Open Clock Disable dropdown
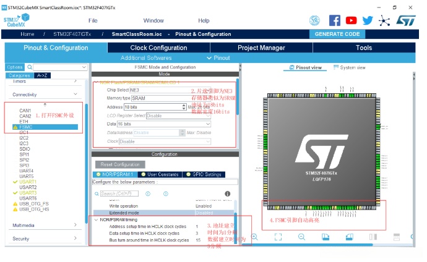Screen dimensions: 427x262 (165, 142)
